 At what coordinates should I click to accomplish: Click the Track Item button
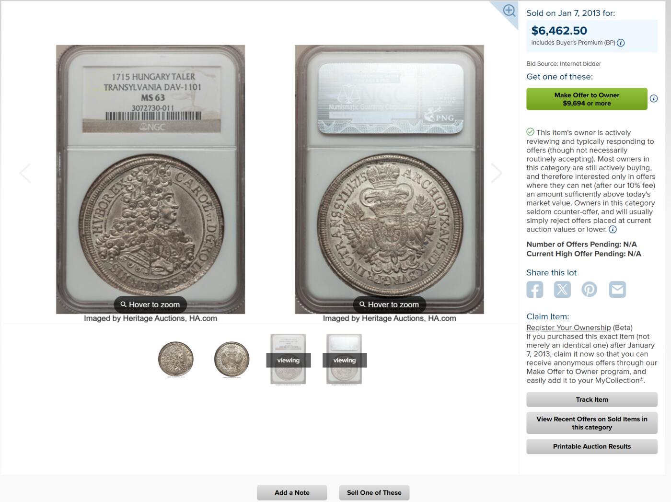tap(592, 399)
